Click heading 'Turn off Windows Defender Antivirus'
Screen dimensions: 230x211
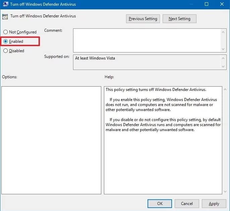tap(43, 16)
